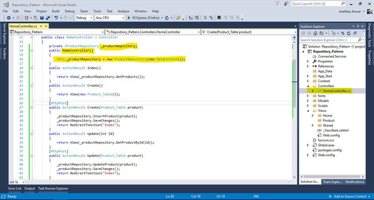Click the Save All toolbar icon
Image resolution: width=374 pixels, height=200 pixels.
48,18
